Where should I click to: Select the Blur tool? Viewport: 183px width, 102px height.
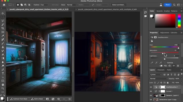pos(3,62)
